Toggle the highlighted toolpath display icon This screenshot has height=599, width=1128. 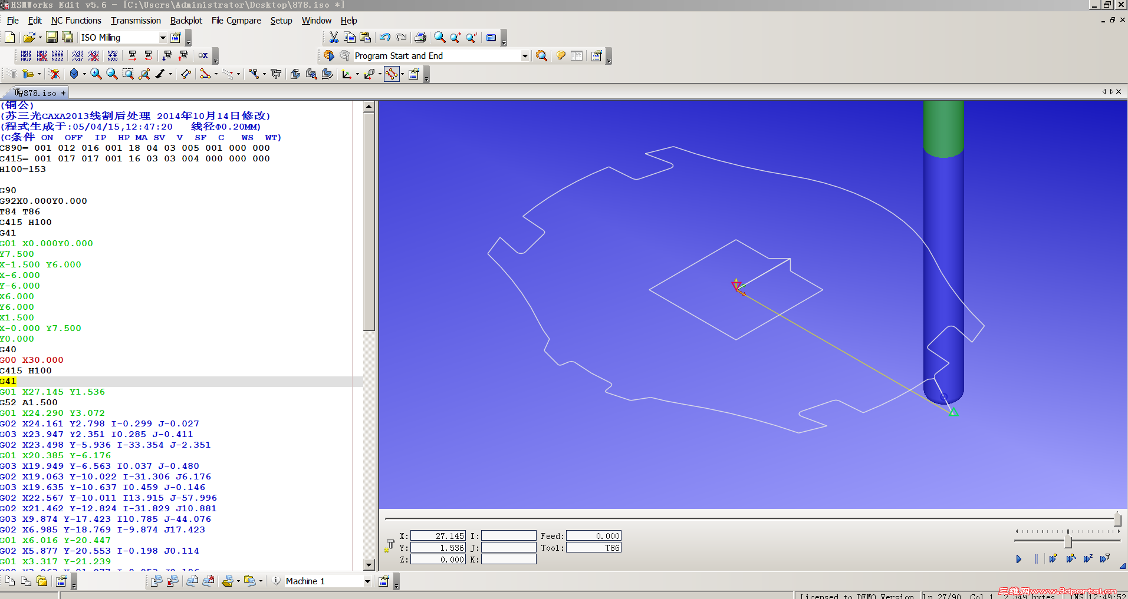[392, 74]
